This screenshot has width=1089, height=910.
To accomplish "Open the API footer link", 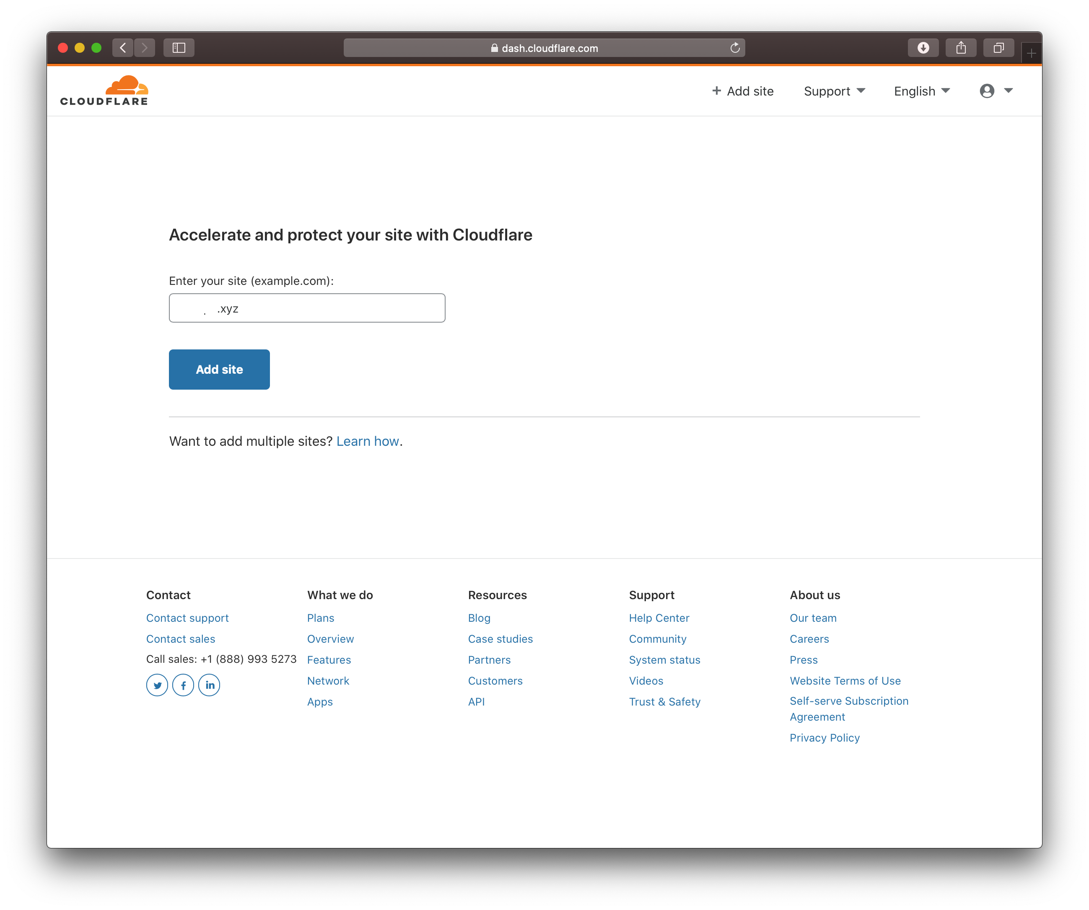I will pyautogui.click(x=477, y=702).
